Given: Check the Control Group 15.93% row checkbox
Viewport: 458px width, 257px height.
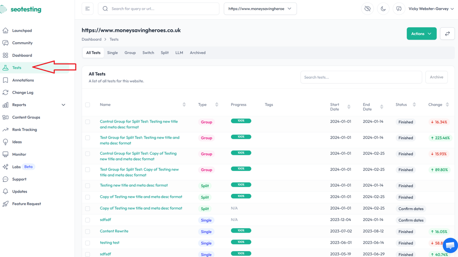Looking at the screenshot, I should coord(88,154).
